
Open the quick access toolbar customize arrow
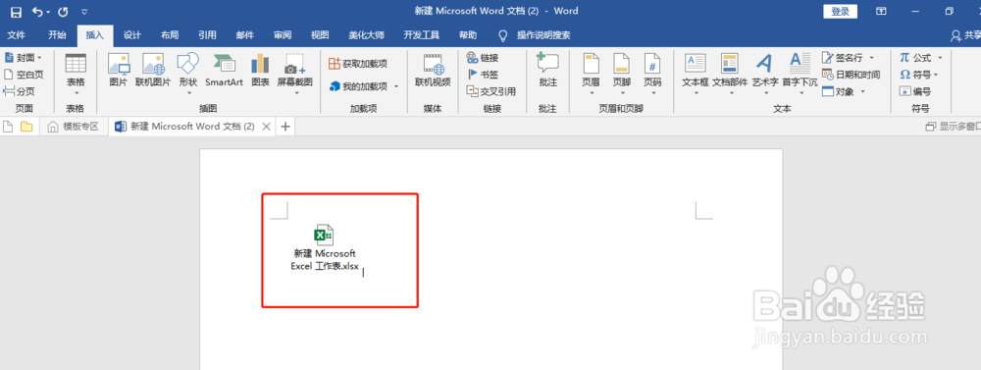[x=84, y=11]
